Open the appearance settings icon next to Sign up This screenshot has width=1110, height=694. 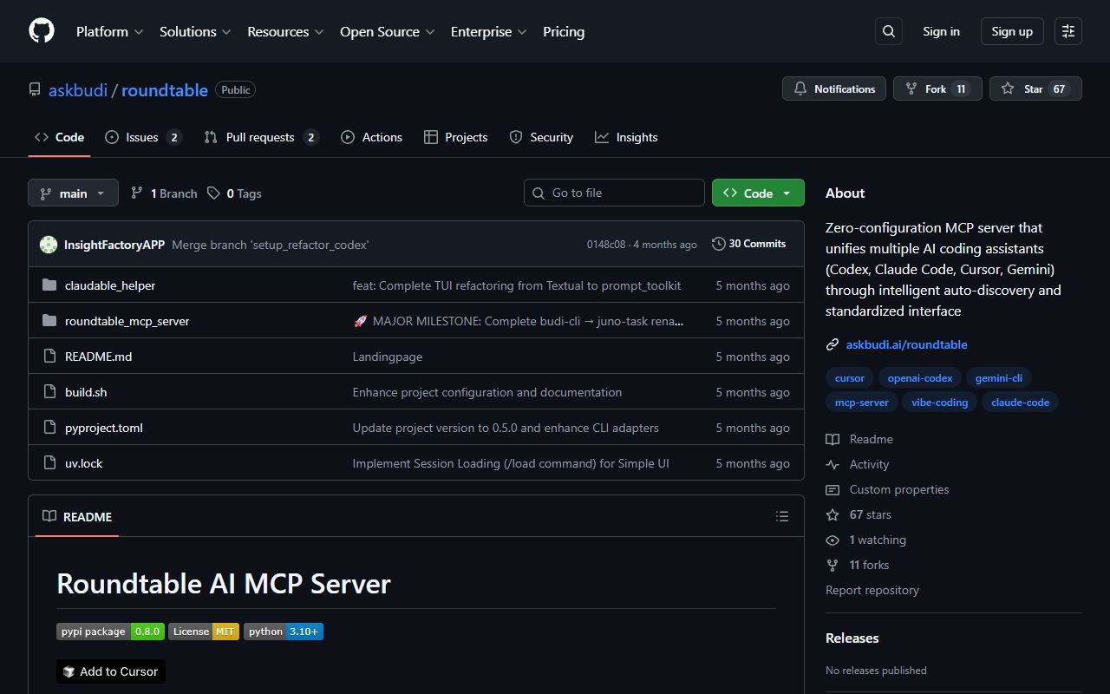[1068, 31]
